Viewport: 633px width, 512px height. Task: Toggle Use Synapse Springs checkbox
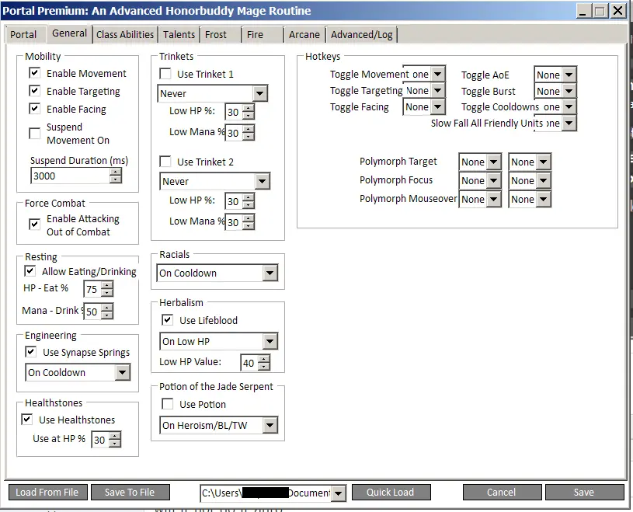31,352
